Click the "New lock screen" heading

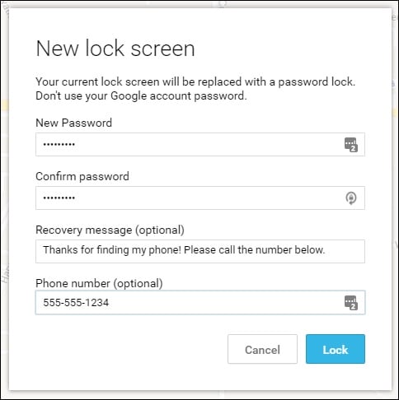point(115,49)
